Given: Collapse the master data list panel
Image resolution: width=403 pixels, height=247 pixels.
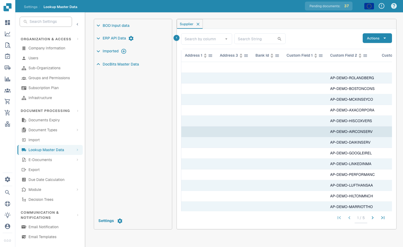Looking at the screenshot, I should 177,38.
